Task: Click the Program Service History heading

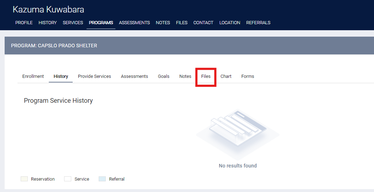Action: (58, 101)
